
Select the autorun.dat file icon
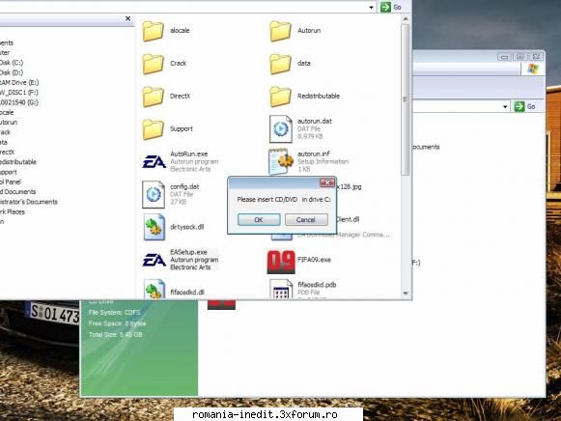click(280, 128)
